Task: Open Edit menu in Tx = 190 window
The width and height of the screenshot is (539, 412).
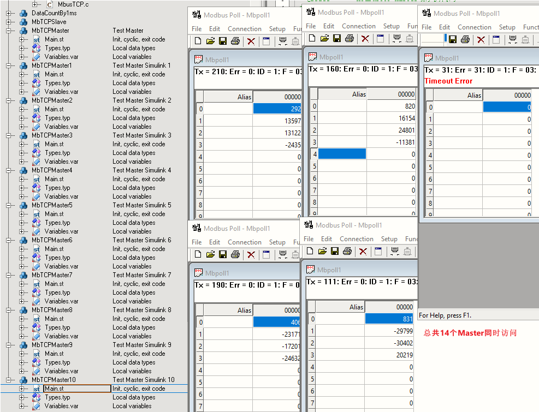Action: (x=215, y=242)
